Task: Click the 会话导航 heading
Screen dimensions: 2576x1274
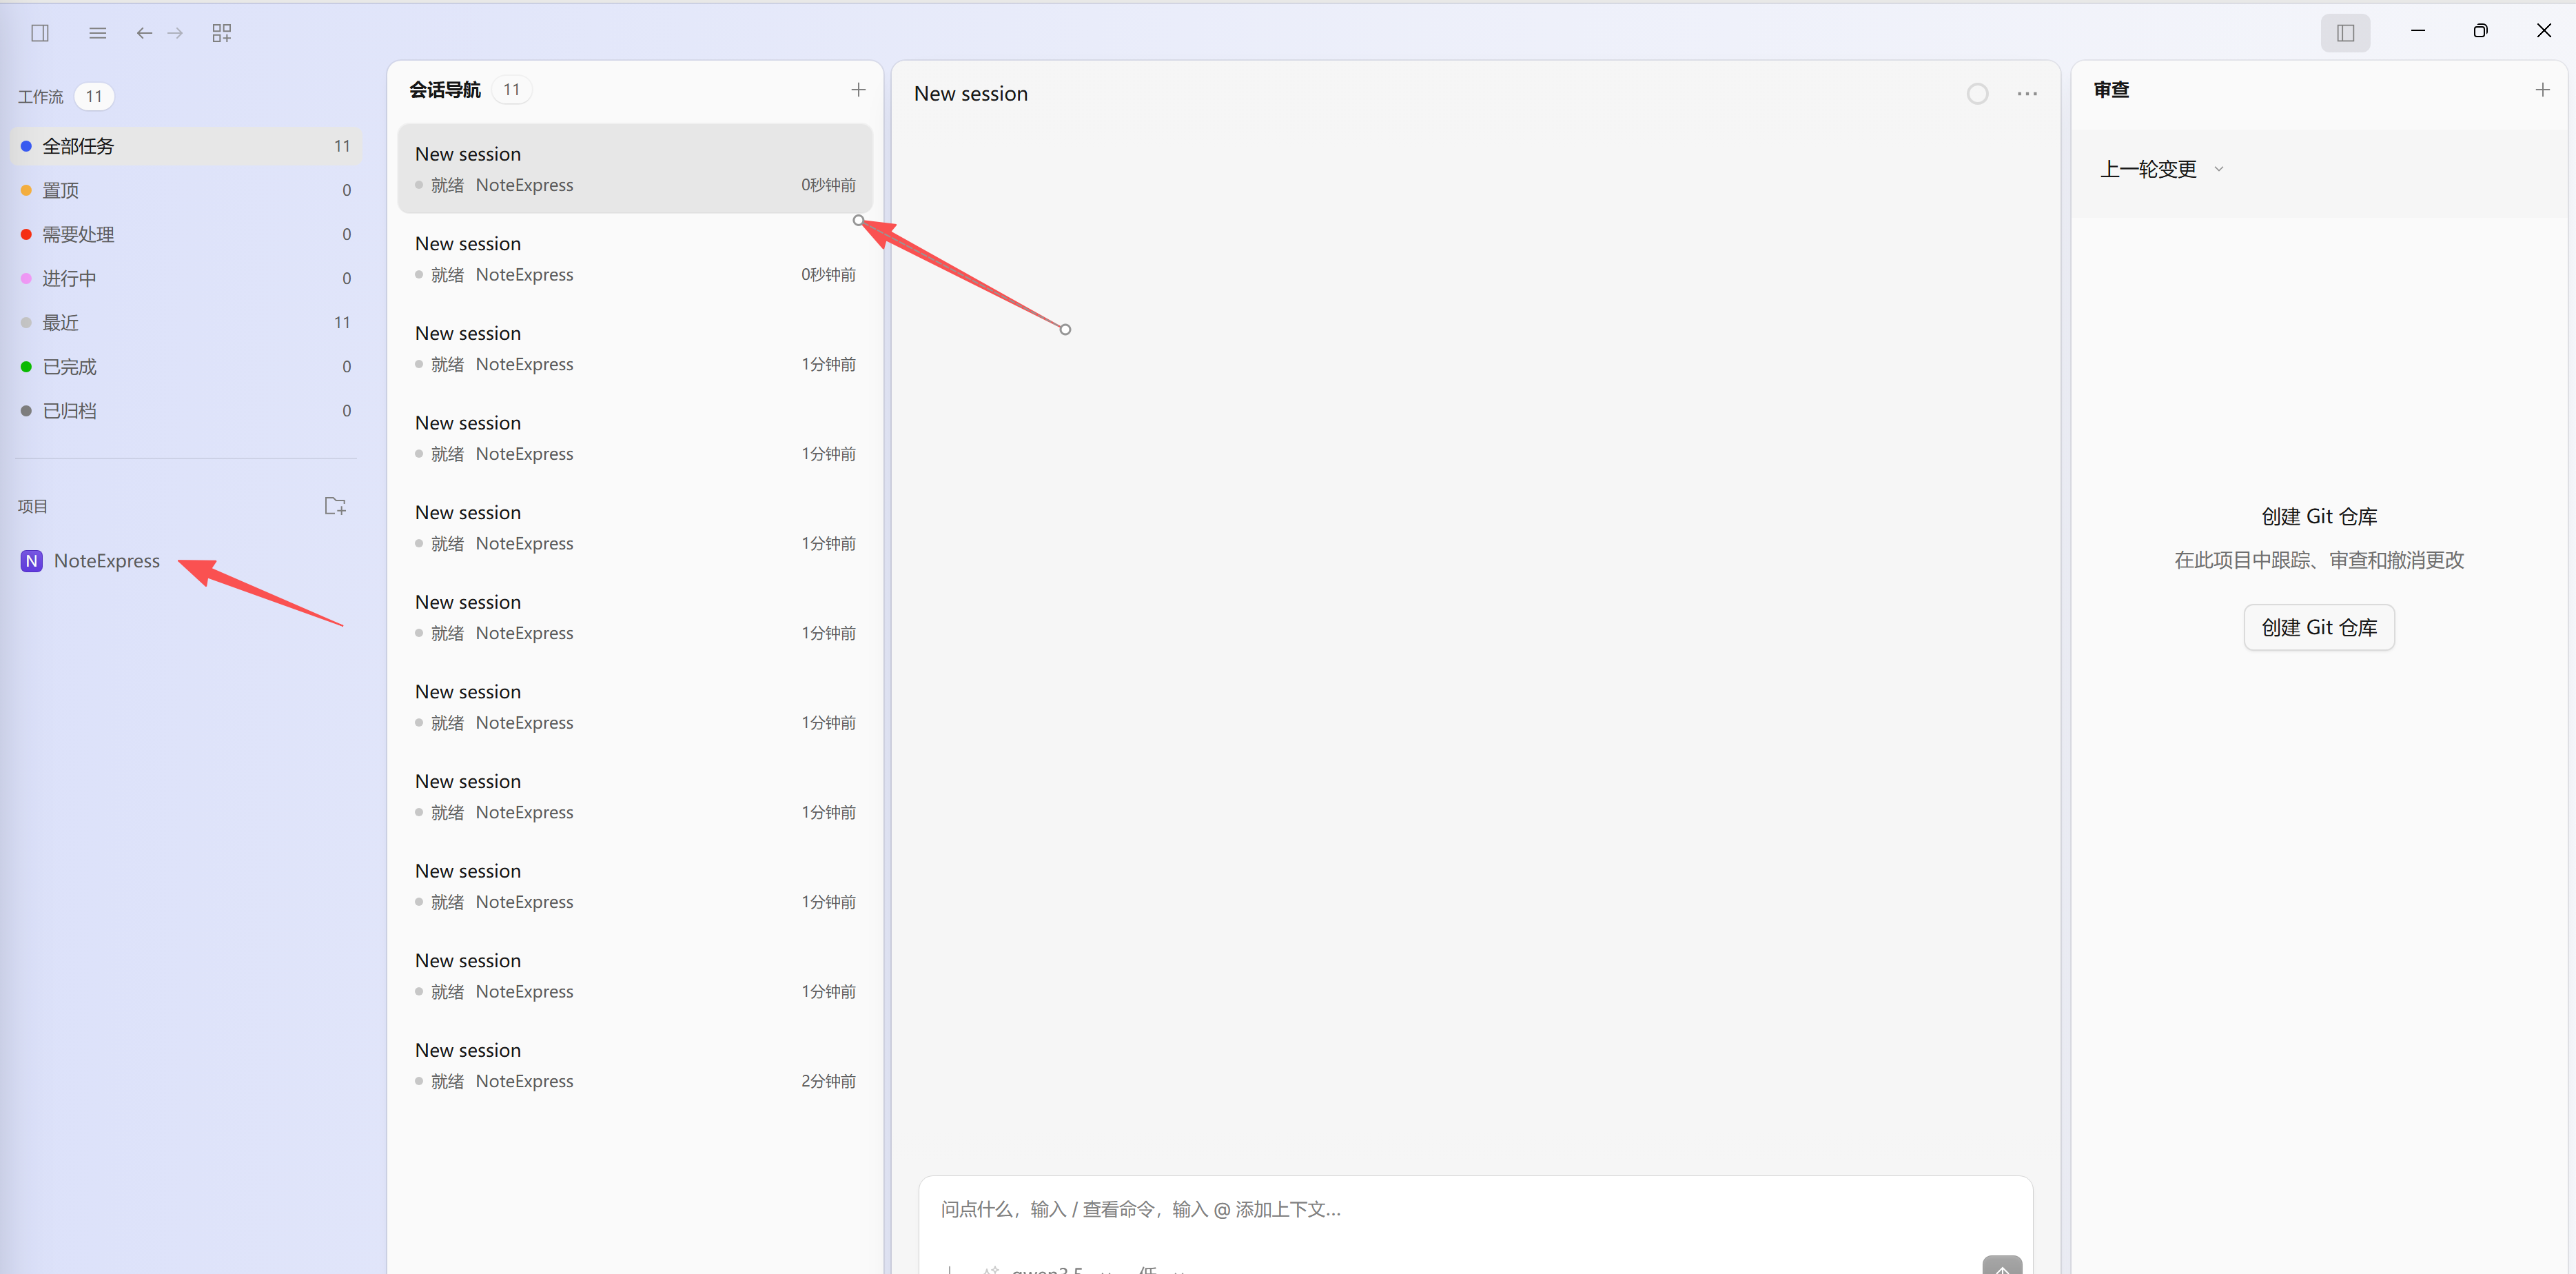Action: coord(445,90)
